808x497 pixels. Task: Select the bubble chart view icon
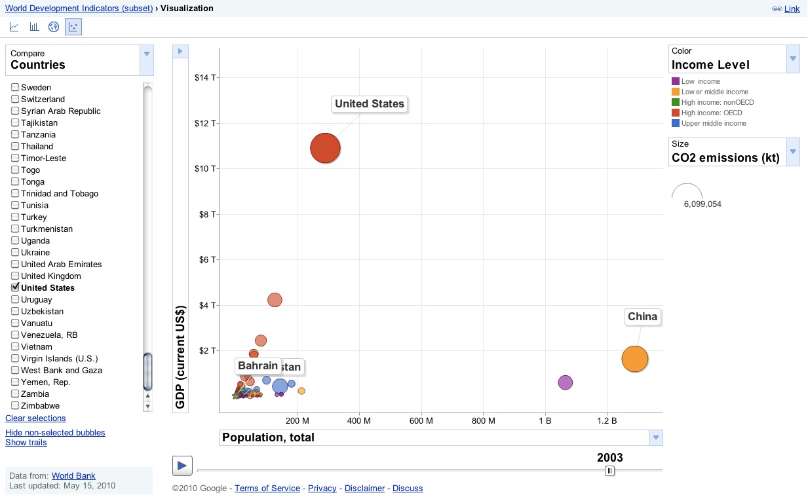click(x=73, y=27)
